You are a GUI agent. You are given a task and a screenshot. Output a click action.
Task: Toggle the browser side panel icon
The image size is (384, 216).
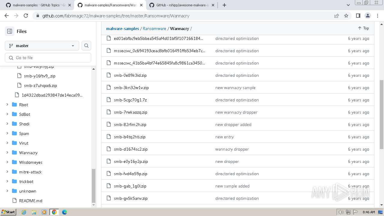358,16
